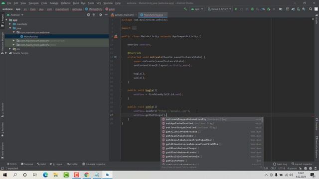The width and height of the screenshot is (319, 179).
Task: Open the TODO tool window
Action: [x=12, y=164]
